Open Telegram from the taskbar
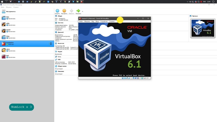Viewport: 217px width, 122px height. pyautogui.click(x=73, y=2)
